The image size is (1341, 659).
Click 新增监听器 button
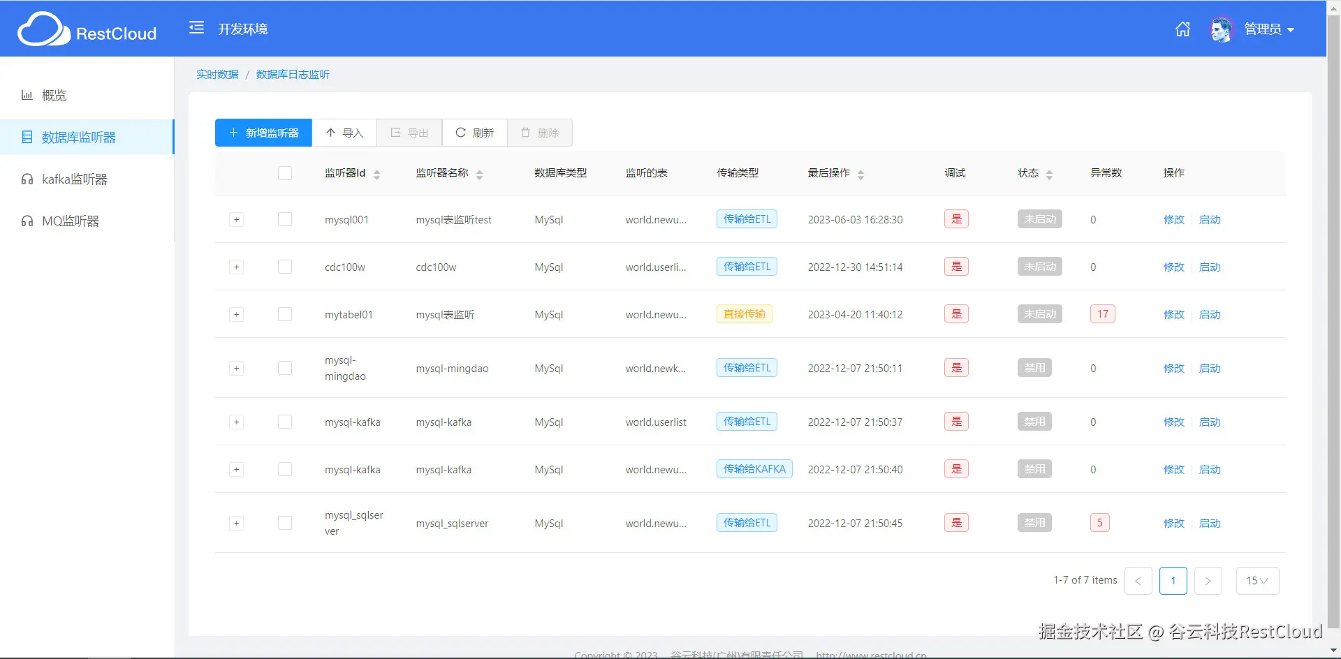coord(263,133)
